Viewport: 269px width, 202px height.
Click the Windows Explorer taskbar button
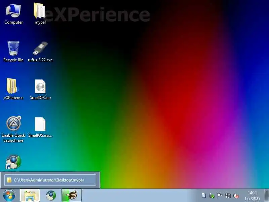(30, 196)
